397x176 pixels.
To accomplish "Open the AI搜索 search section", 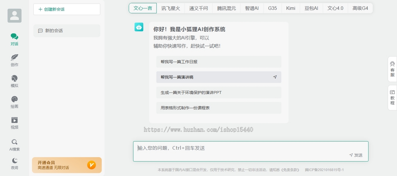I will 15,145.
